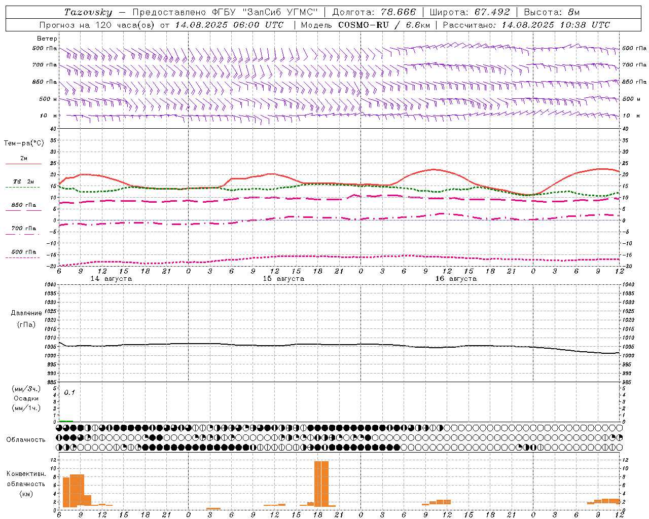This screenshot has height=519, width=649.
Task: Click the left '850 гПа' wind level label
Action: coord(45,82)
